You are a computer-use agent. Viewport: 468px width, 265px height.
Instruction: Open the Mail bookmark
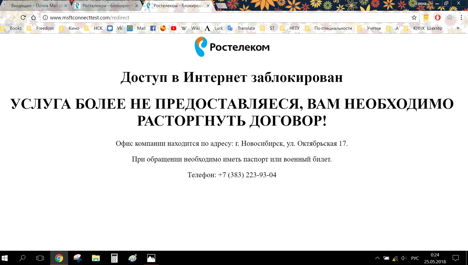pos(136,28)
